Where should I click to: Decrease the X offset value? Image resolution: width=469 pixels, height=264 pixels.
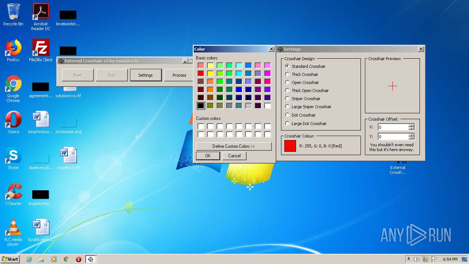point(411,128)
